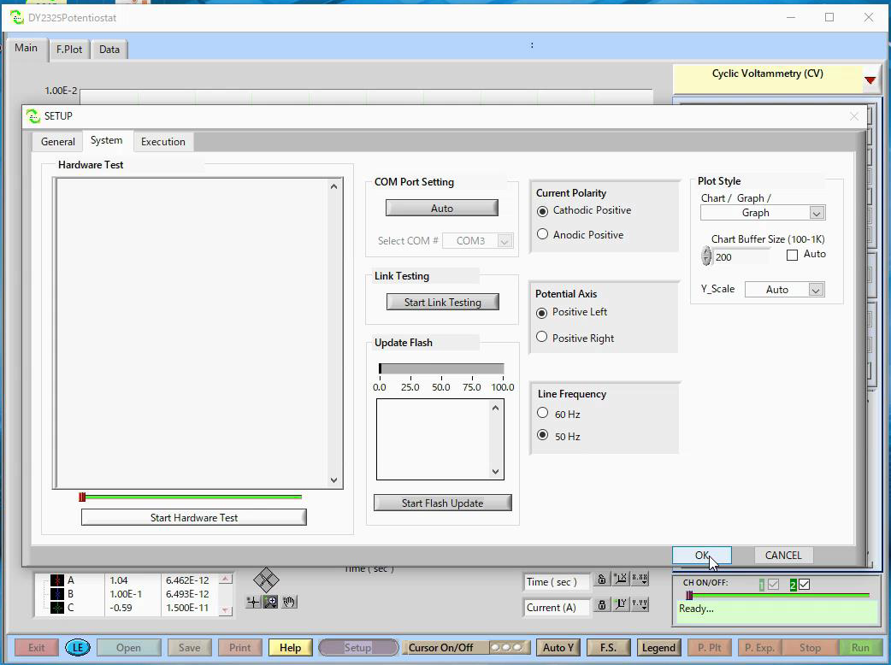Viewport: 891px width, 665px height.
Task: Set line frequency to 60 Hz
Action: (x=542, y=414)
